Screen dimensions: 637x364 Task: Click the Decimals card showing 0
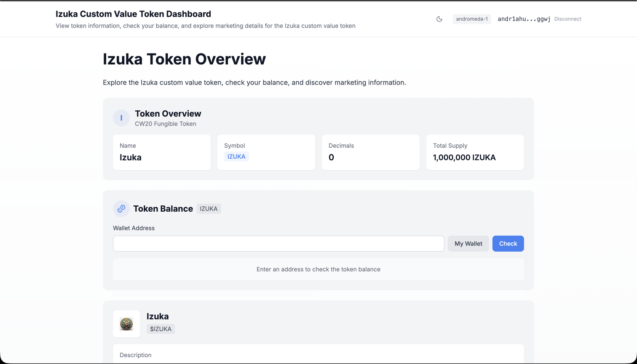pyautogui.click(x=370, y=152)
